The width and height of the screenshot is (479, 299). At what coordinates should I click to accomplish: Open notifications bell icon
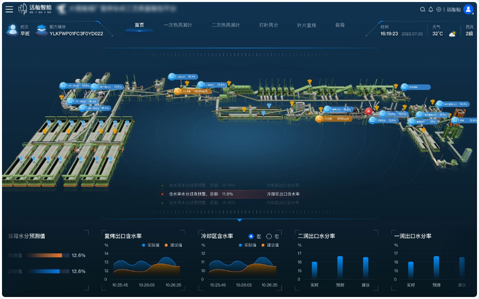(431, 9)
